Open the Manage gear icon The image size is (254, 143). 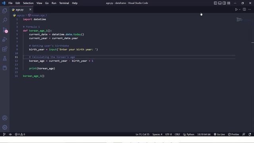(x=5, y=128)
